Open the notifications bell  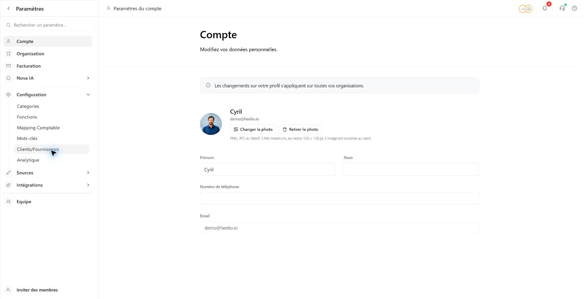pyautogui.click(x=545, y=8)
